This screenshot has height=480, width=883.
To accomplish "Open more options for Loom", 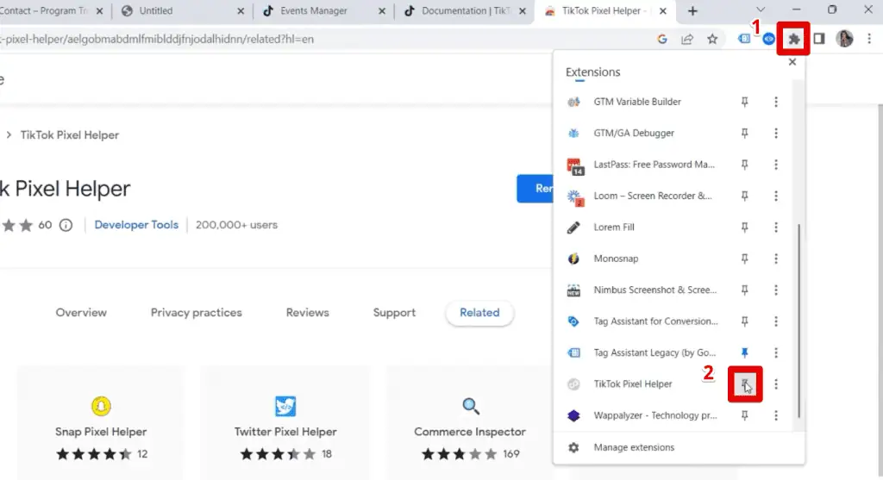I will 776,196.
